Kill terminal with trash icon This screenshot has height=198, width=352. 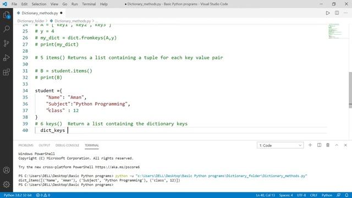click(x=328, y=145)
